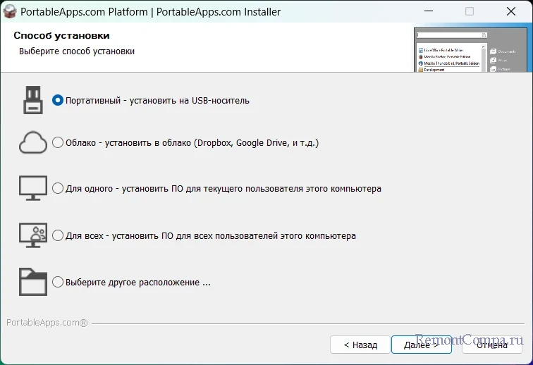533x365 pixels.
Task: Click the 'Далее >' next button
Action: (422, 345)
